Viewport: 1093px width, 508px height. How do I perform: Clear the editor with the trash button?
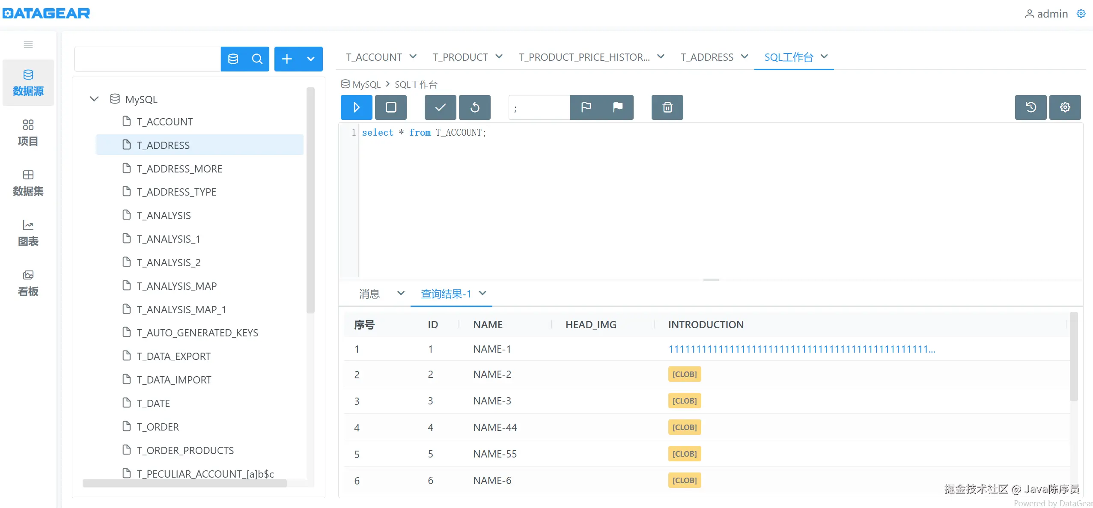[x=667, y=107]
